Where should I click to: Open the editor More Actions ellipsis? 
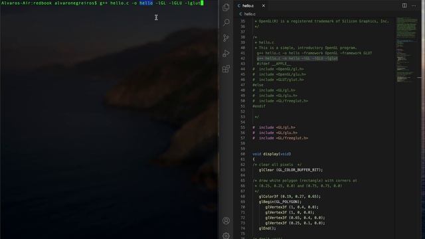coord(414,5)
